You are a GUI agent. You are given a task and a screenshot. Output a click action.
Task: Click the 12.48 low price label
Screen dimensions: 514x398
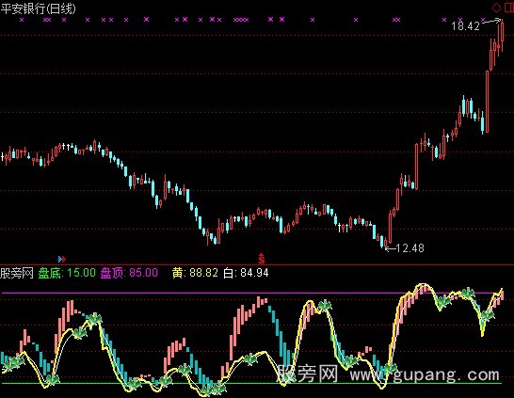tap(410, 248)
